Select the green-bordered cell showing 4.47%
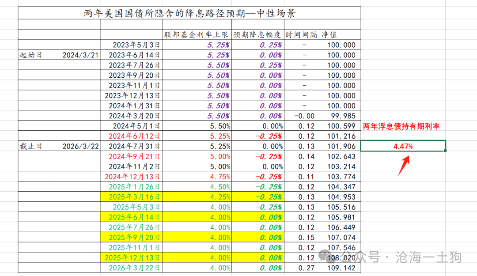This screenshot has height=276, width=477. pyautogui.click(x=403, y=146)
